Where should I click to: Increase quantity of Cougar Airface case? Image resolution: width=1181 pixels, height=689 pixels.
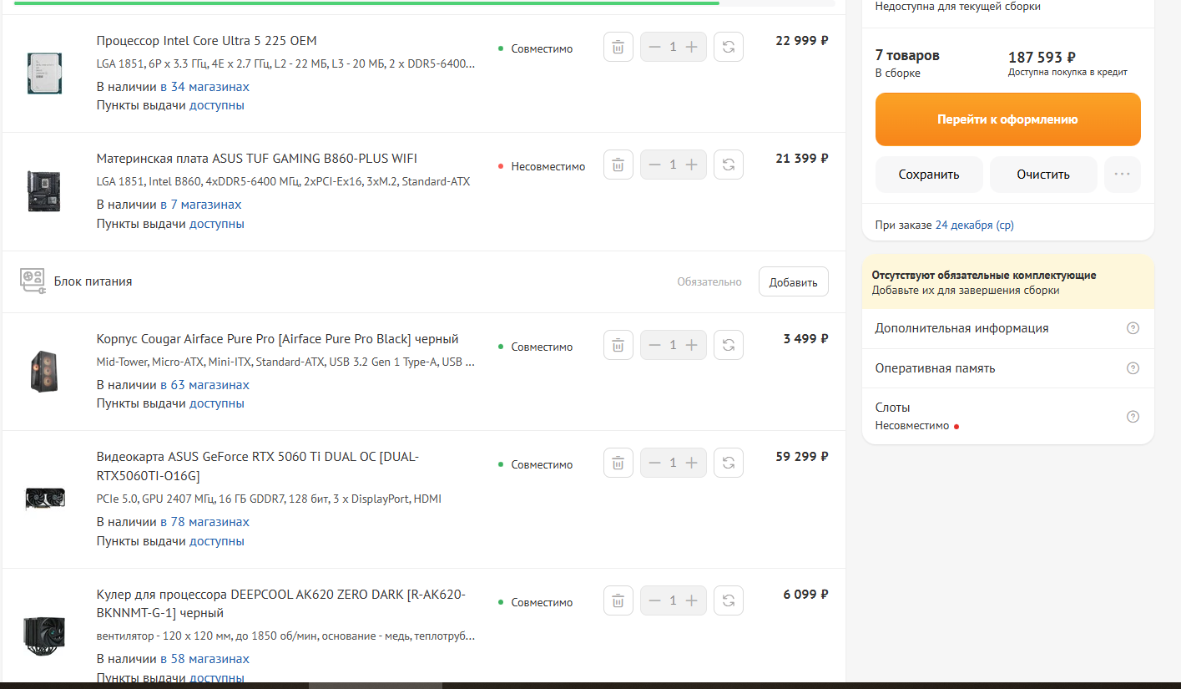point(691,345)
